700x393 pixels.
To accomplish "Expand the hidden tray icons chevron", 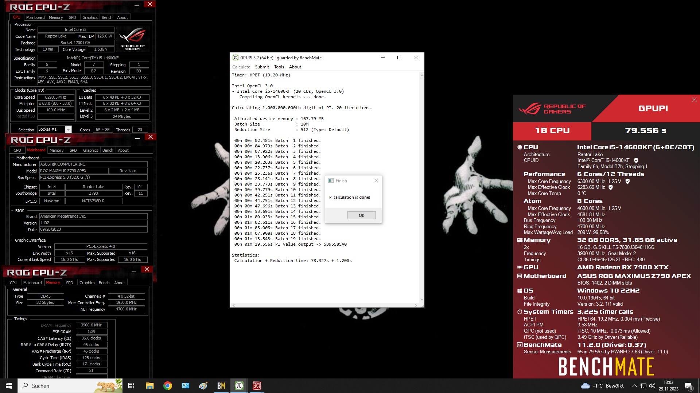I will pos(634,386).
